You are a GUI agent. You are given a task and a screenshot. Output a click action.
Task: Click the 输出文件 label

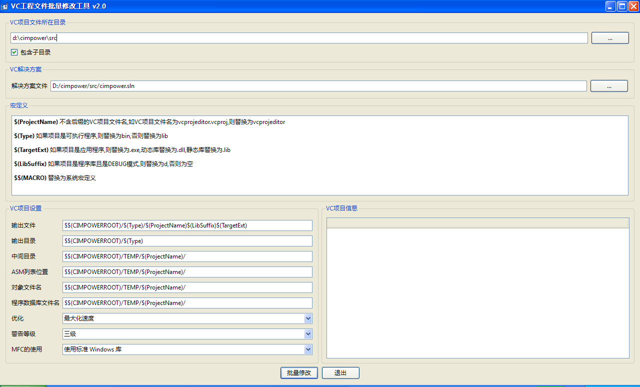[23, 225]
